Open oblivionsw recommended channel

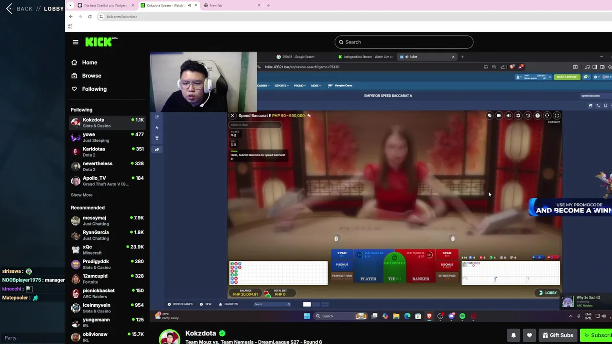(108, 337)
